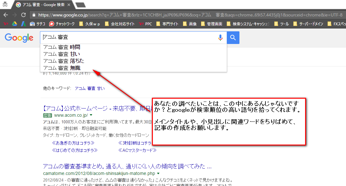Viewport: 346px width, 186px height.
Task: Click the camatome.com result URL text
Action: click(99, 173)
